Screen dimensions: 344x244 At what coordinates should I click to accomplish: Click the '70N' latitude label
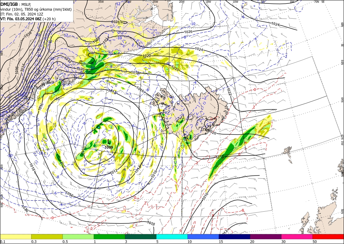click(316, 1)
